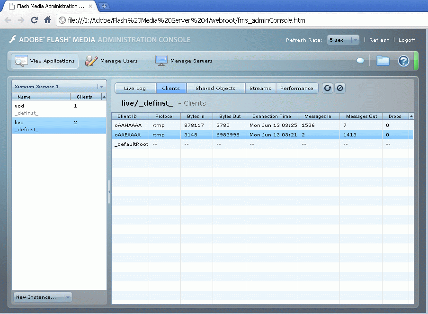The height and width of the screenshot is (314, 428).
Task: Sort applications by Name column
Action: [x=41, y=97]
